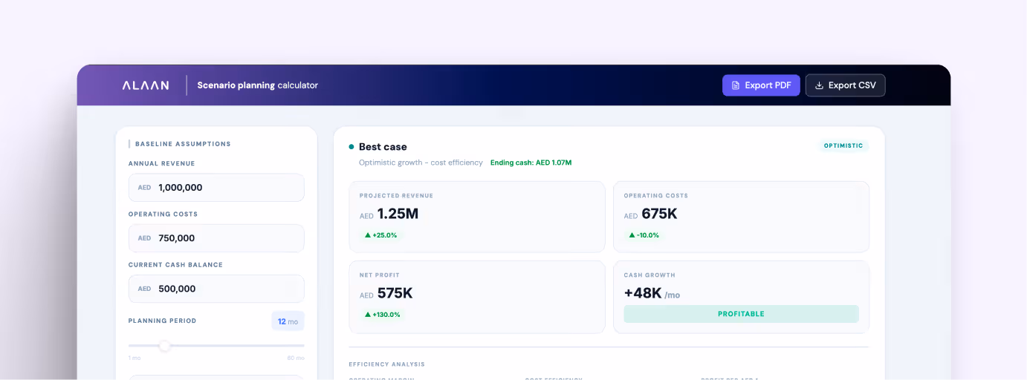1027x380 pixels.
Task: Click the Projected Revenue 1.25M value
Action: (x=398, y=214)
